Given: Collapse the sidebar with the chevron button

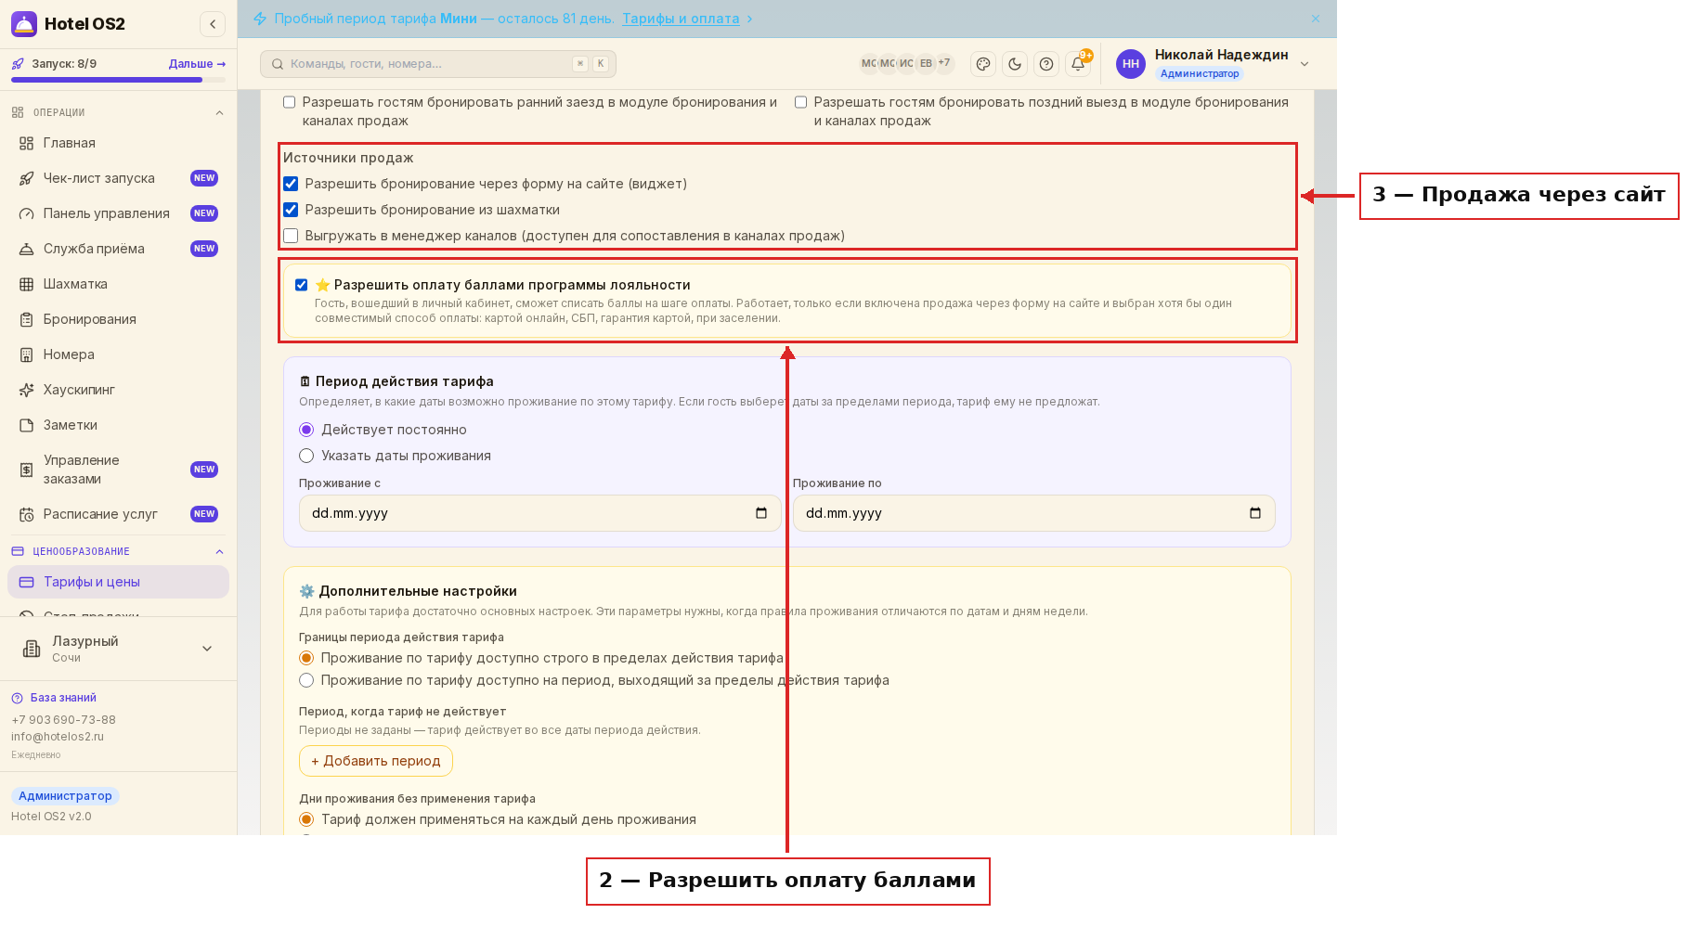Looking at the screenshot, I should (213, 24).
